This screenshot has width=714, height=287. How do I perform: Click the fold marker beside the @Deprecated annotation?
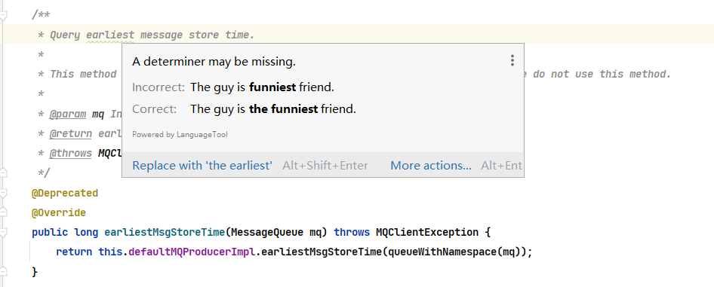(x=3, y=194)
